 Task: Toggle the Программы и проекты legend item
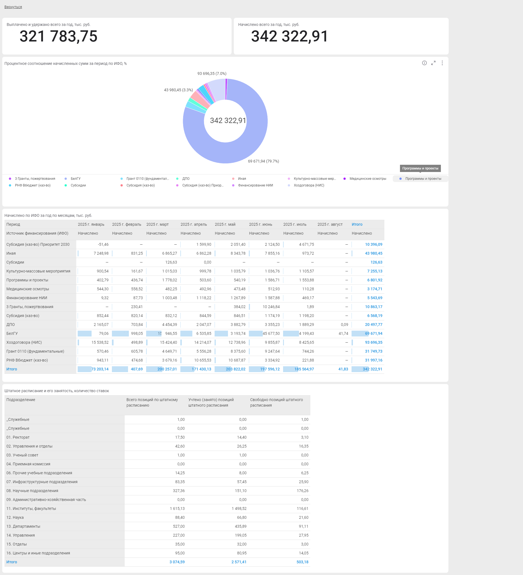coord(423,179)
